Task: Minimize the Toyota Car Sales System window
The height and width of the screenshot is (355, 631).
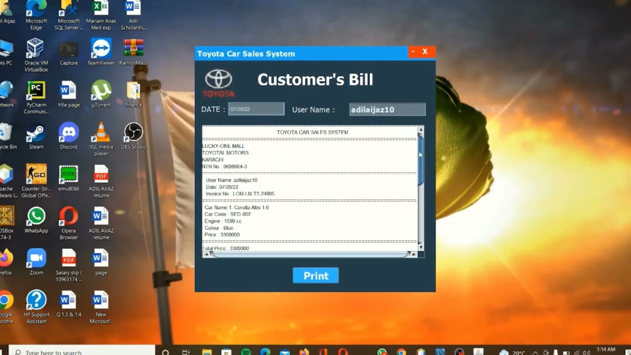Action: click(413, 52)
